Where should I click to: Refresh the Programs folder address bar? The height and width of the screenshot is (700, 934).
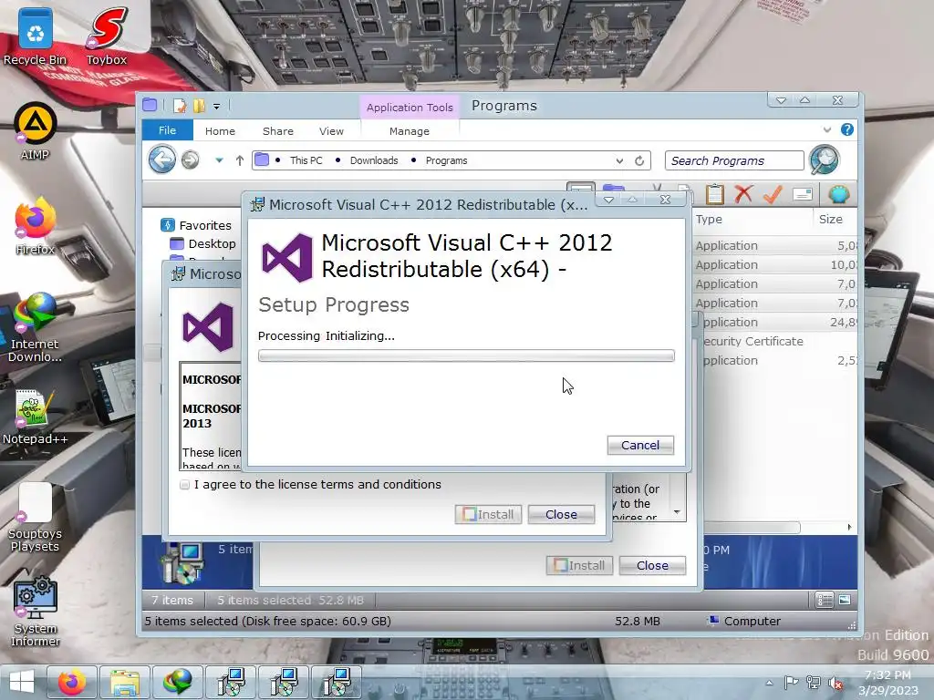pos(639,160)
